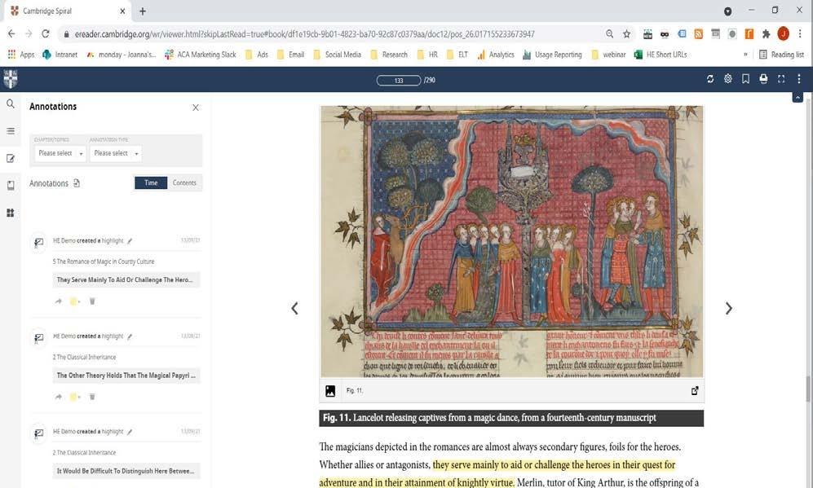Open Research bookmarks folder
This screenshot has width=813, height=488.
[x=389, y=55]
